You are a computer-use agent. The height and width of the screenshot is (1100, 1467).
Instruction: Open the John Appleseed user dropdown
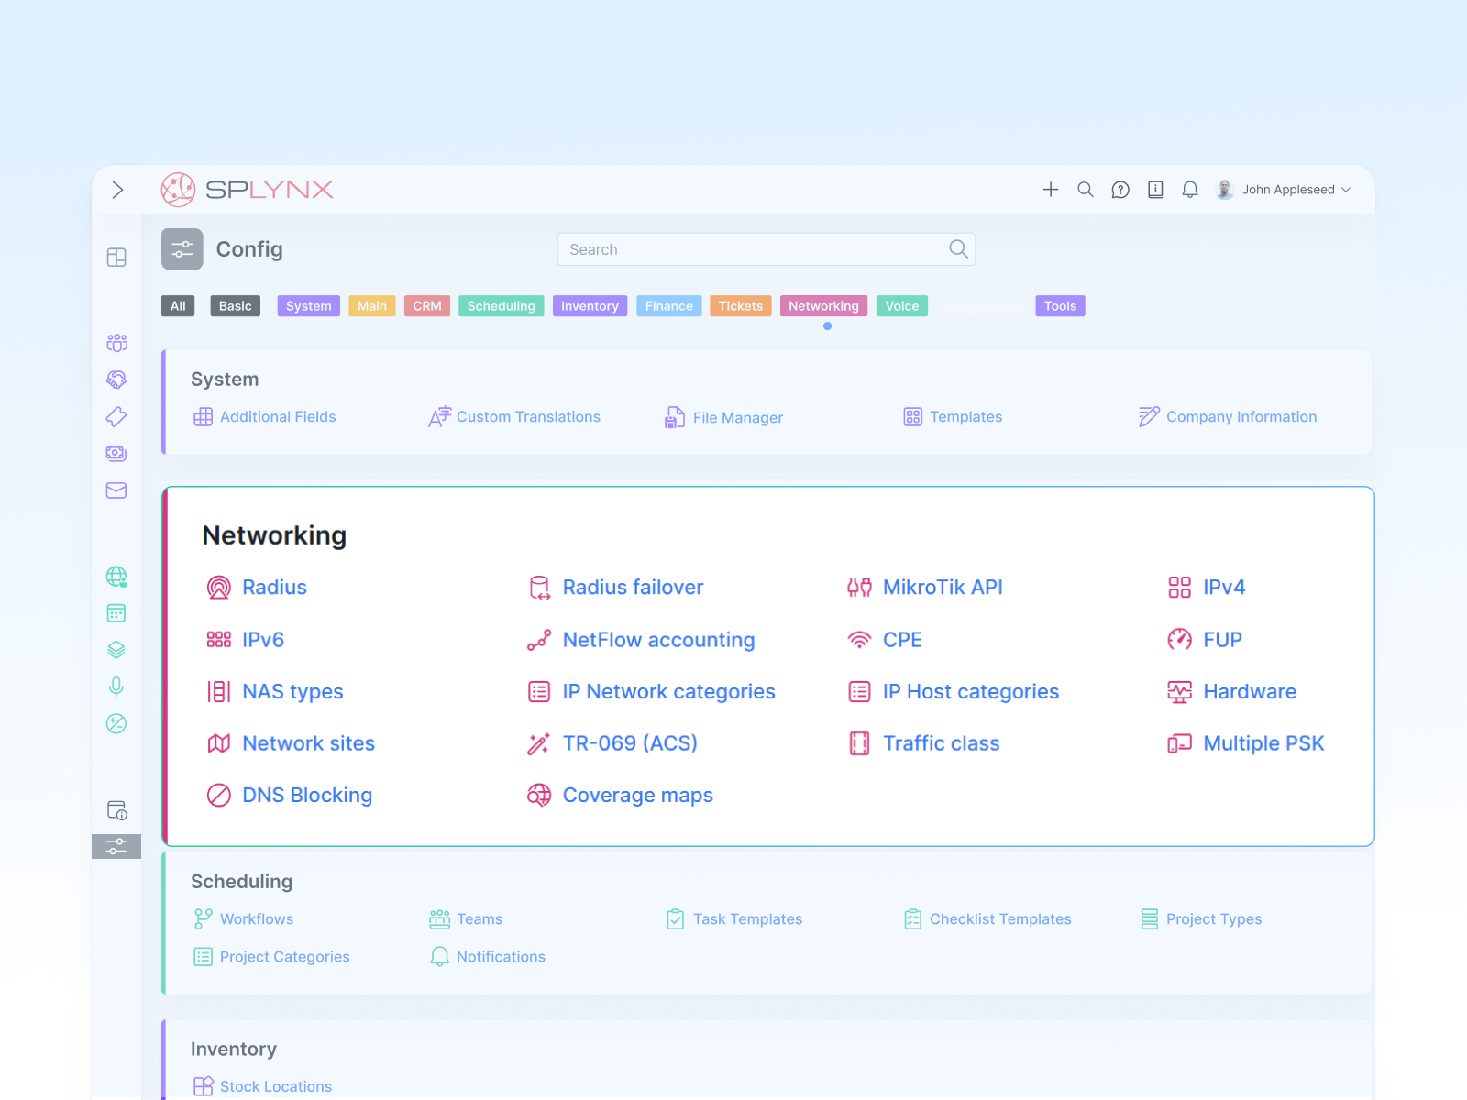1285,190
